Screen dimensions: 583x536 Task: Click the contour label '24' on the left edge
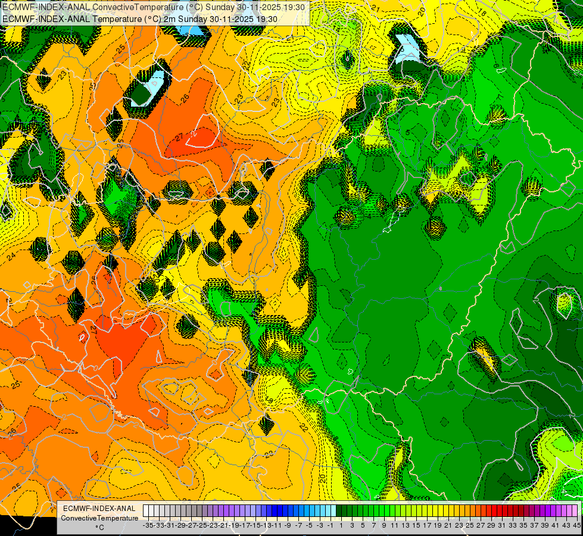[x=11, y=256]
